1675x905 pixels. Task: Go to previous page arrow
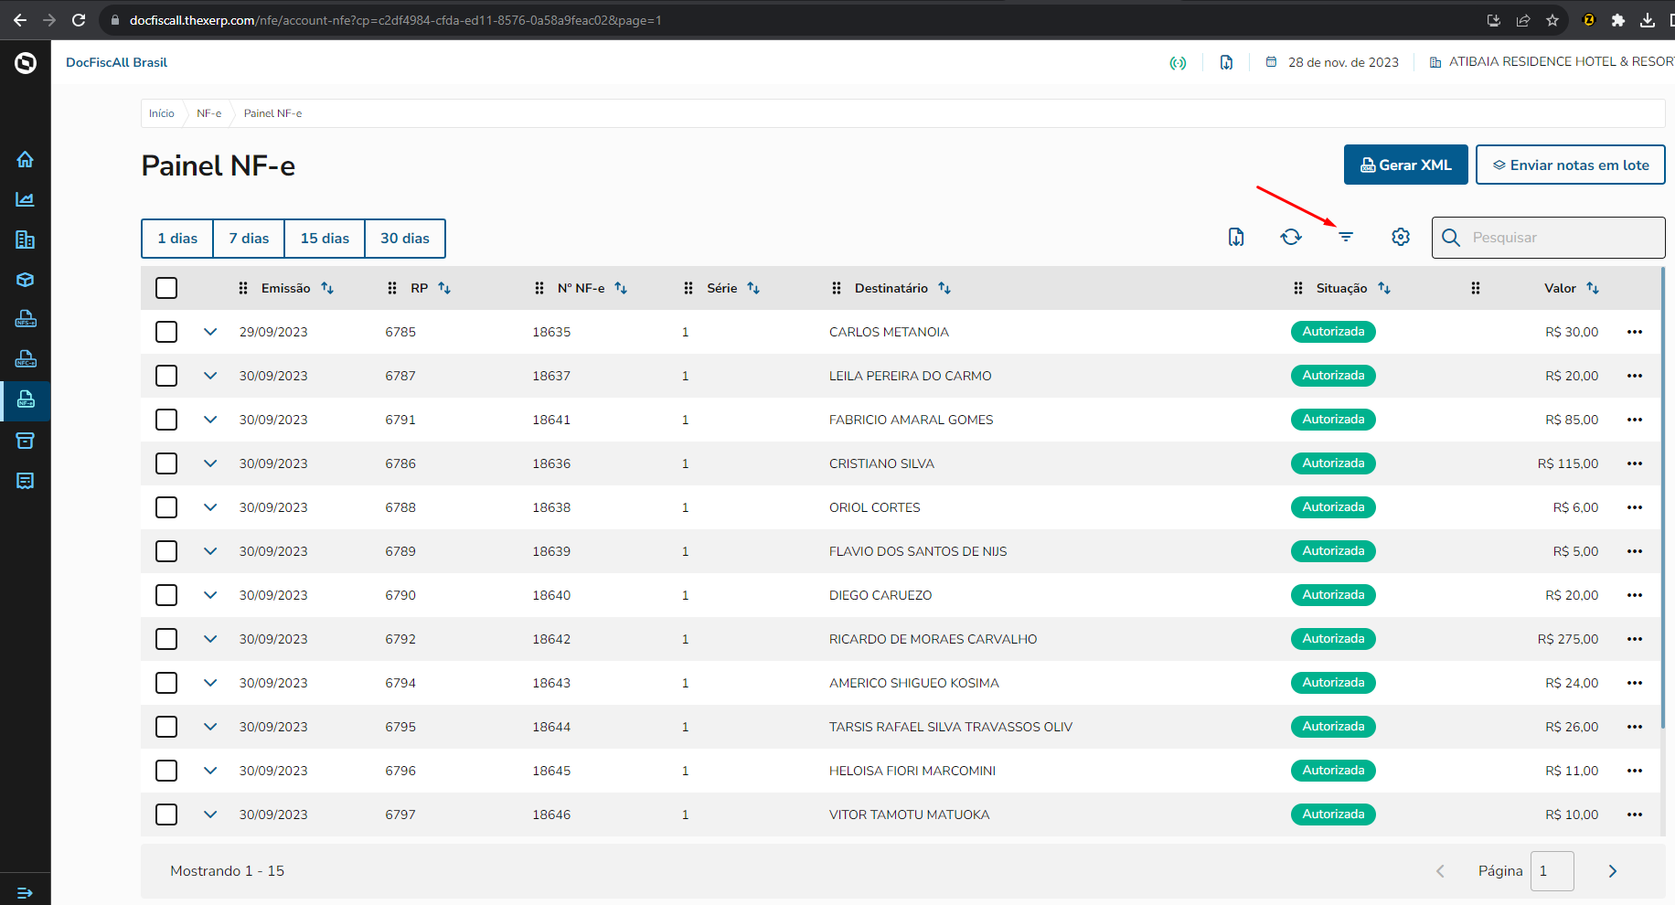[1441, 871]
